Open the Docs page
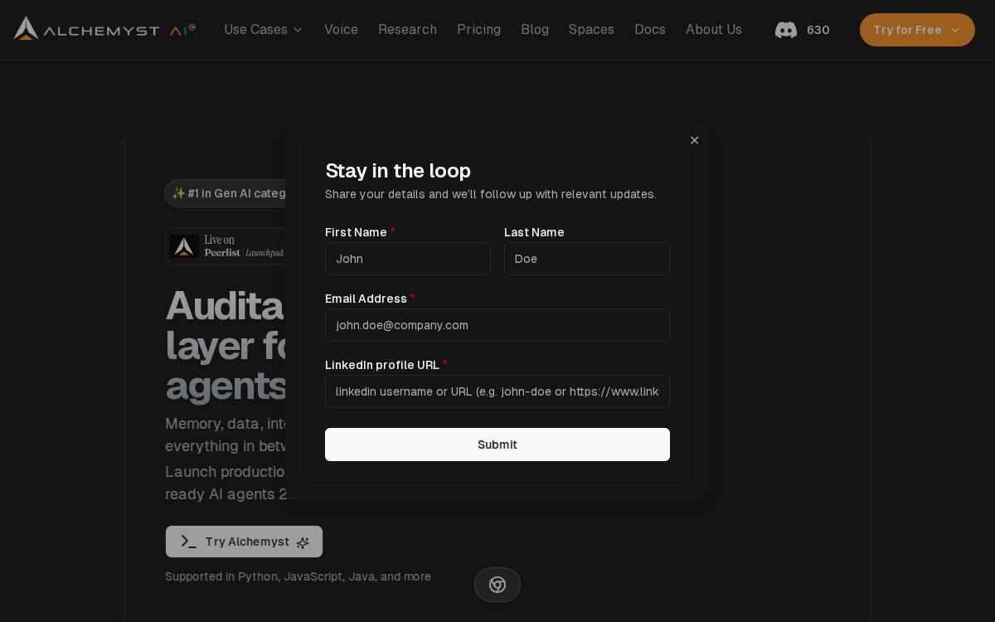The image size is (995, 622). pyautogui.click(x=650, y=30)
